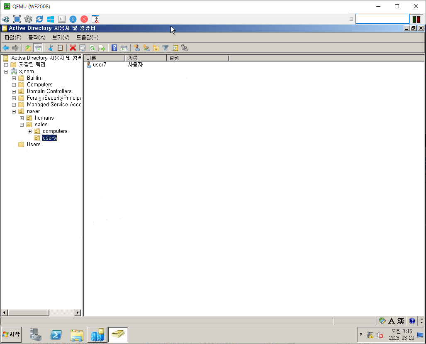The width and height of the screenshot is (426, 344).
Task: Open Server Manager from the taskbar
Action: pyautogui.click(x=36, y=335)
